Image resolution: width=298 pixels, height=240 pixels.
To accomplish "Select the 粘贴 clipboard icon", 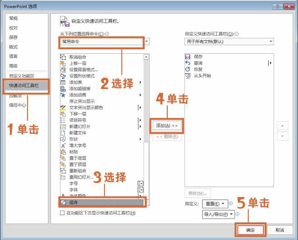I will (63, 152).
